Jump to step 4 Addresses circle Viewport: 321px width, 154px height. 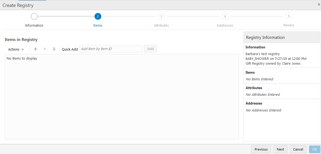pos(225,16)
